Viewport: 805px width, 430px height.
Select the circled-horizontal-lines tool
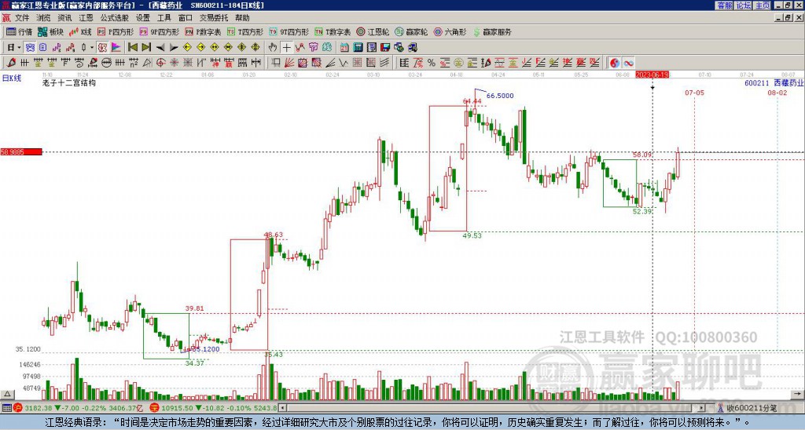(x=106, y=63)
